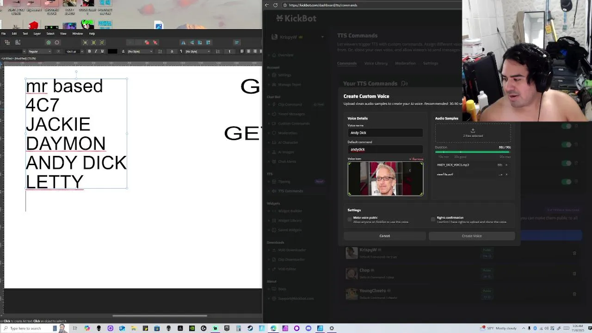Screen dimensions: 592x333
Task: Click the green duration progress bar
Action: [472, 152]
